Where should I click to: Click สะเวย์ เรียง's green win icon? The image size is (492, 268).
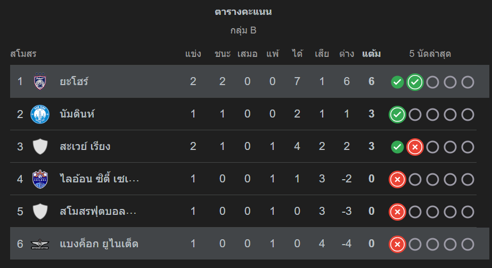pos(397,147)
